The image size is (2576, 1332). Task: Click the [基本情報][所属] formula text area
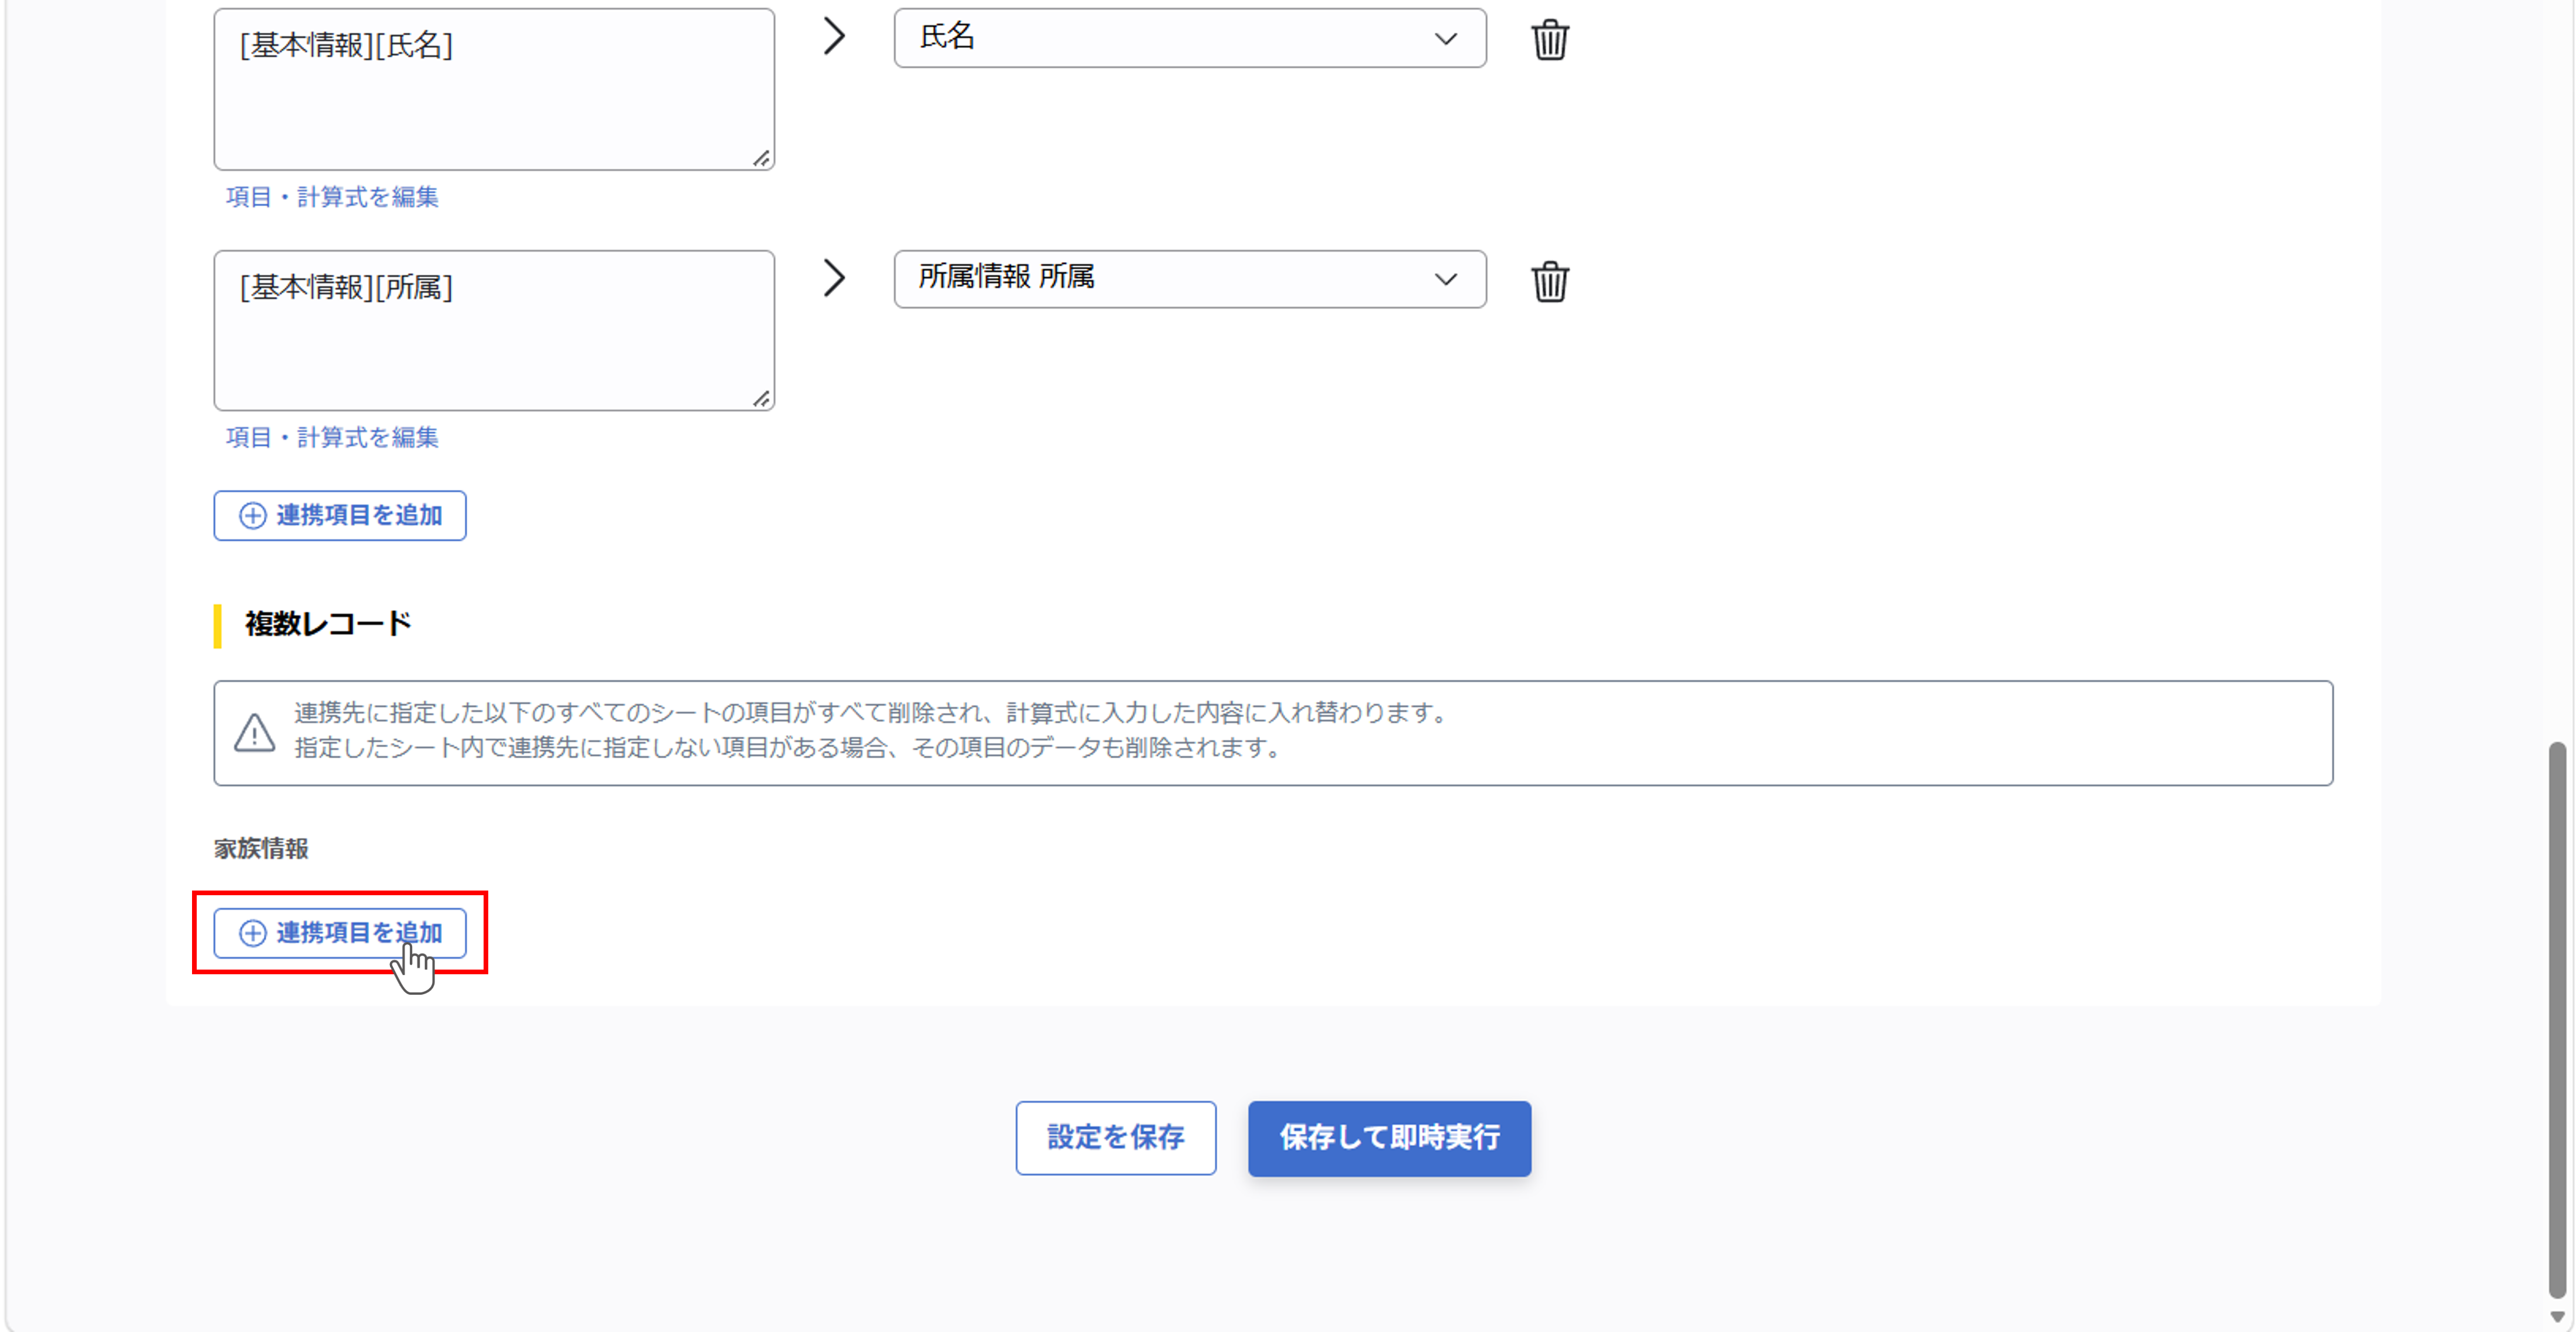tap(494, 330)
